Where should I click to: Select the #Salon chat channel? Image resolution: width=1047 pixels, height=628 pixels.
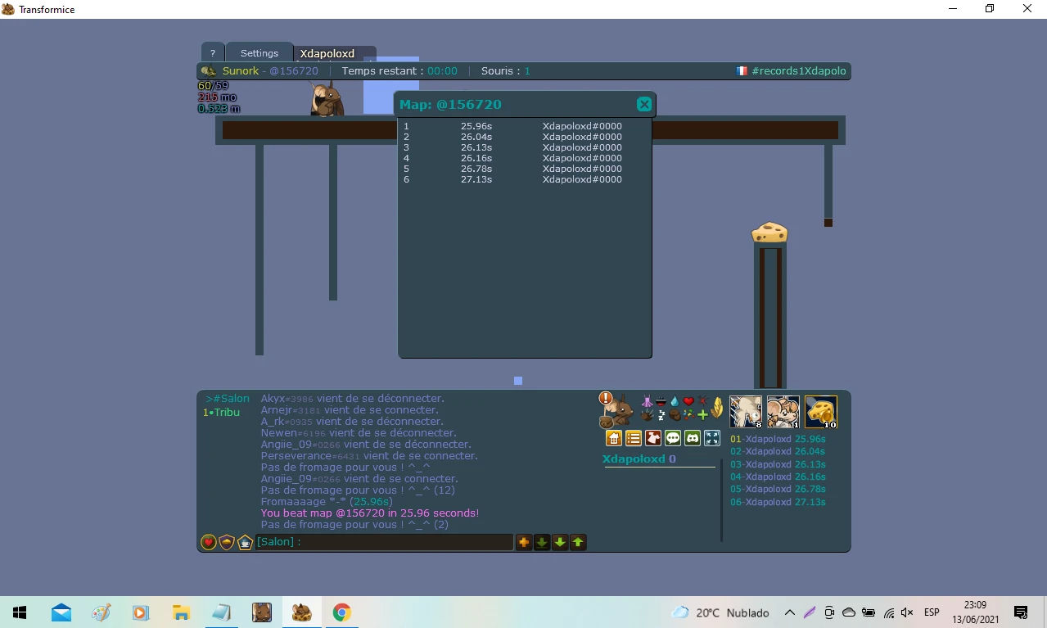pos(228,399)
